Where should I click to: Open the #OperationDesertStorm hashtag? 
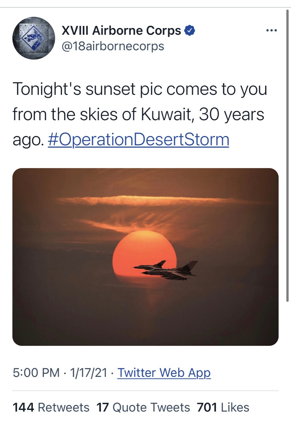138,140
